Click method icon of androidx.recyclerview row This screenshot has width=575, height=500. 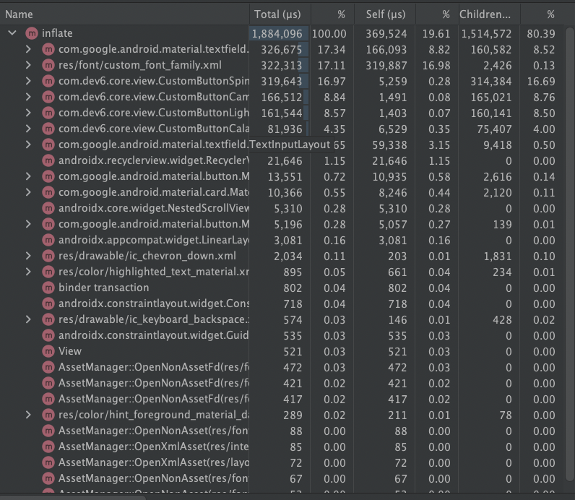tap(48, 160)
